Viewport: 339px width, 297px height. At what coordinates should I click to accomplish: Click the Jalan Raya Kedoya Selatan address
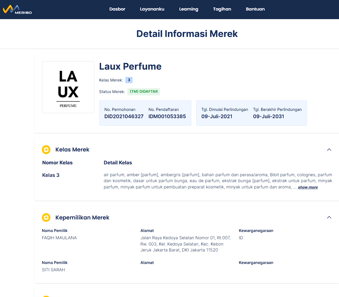186,244
